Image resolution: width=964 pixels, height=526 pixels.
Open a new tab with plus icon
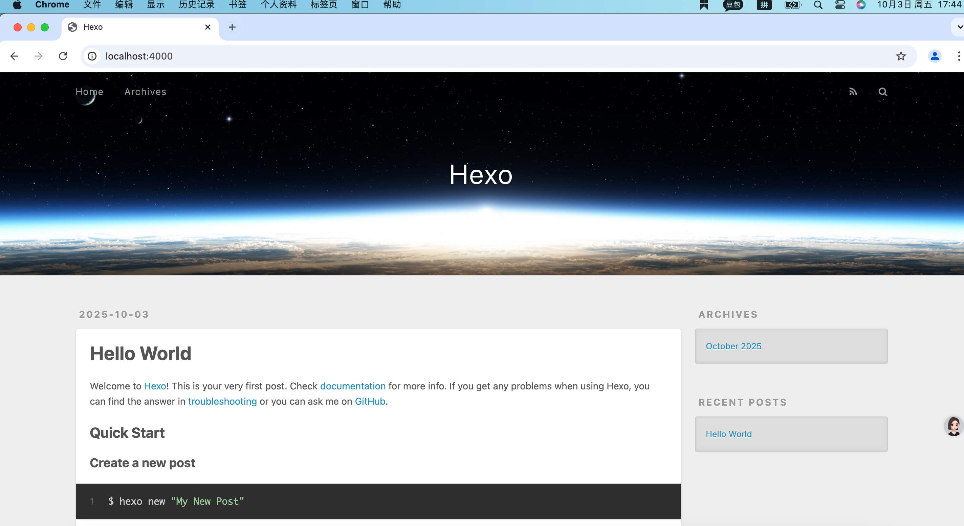point(232,27)
